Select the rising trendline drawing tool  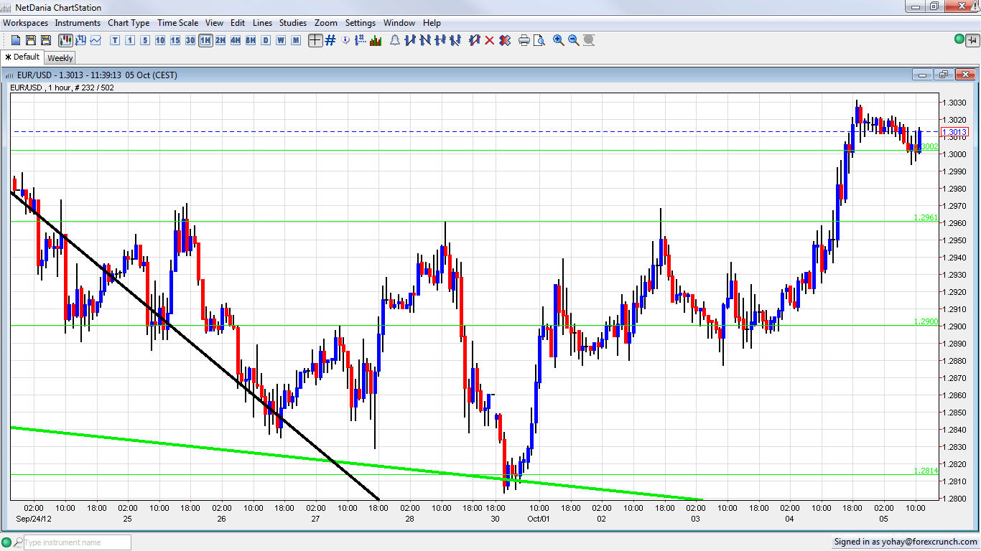[410, 40]
